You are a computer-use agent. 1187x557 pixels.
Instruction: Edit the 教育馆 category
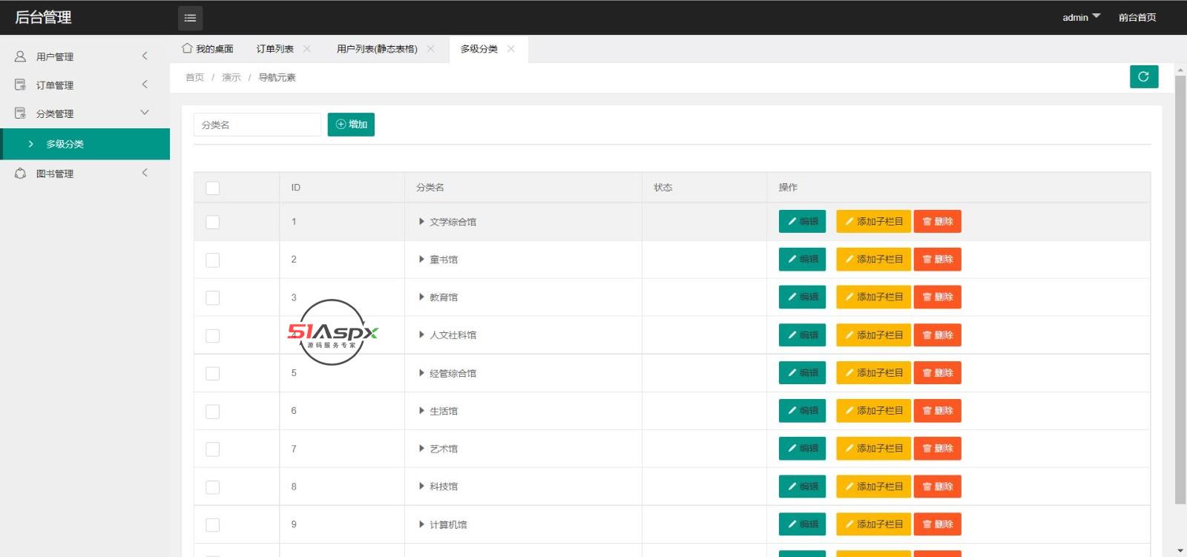coord(802,297)
